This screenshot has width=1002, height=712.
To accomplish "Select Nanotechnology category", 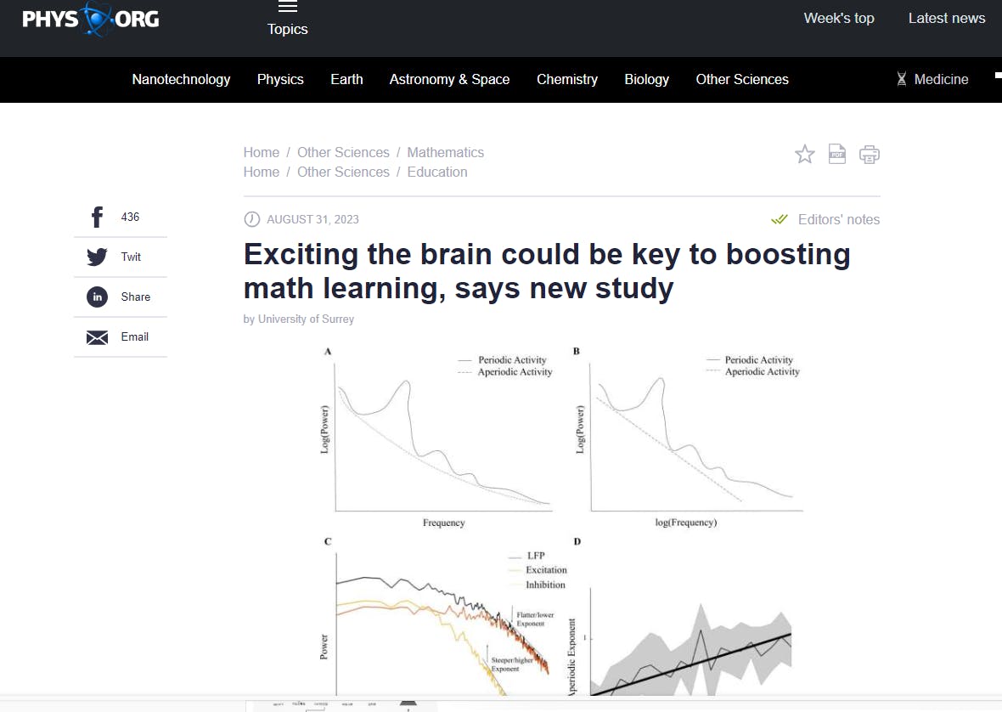I will (x=181, y=79).
